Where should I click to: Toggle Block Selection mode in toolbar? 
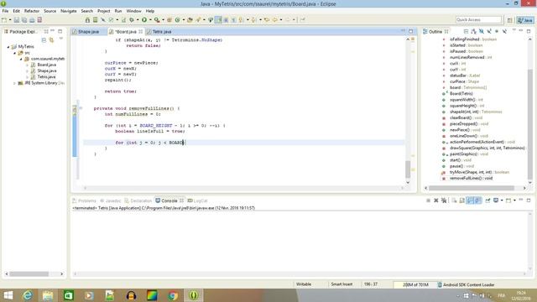click(226, 20)
